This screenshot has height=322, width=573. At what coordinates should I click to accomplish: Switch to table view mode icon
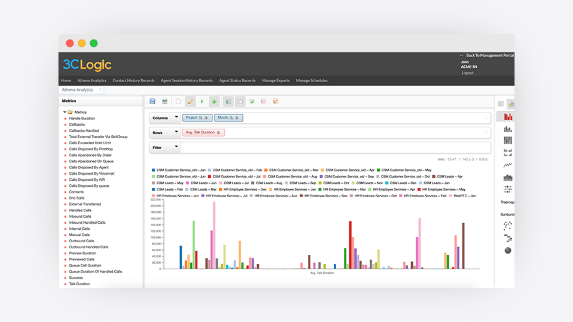(501, 104)
